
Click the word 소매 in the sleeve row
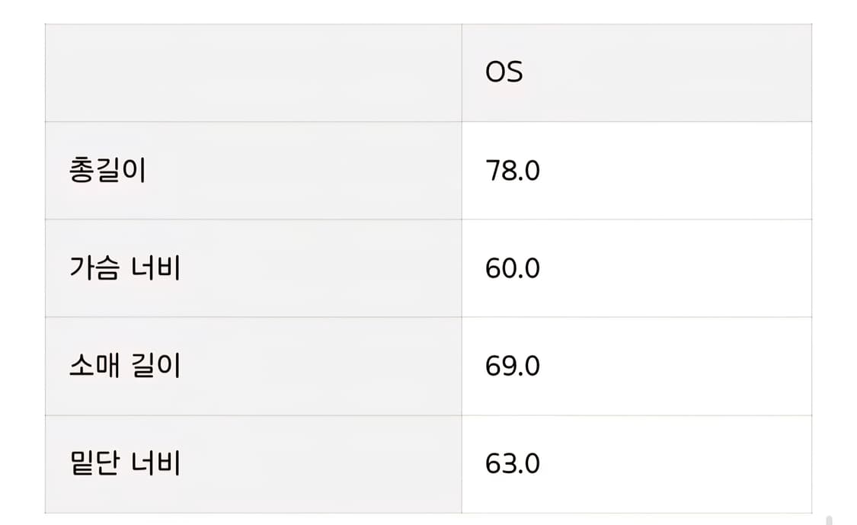94,366
